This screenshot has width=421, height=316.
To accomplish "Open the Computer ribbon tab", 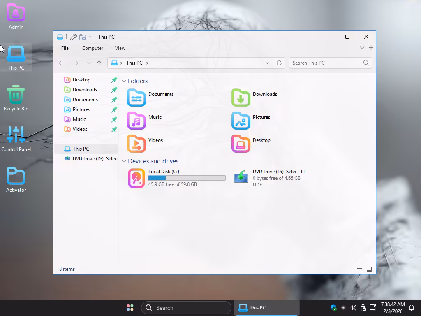I will point(93,48).
